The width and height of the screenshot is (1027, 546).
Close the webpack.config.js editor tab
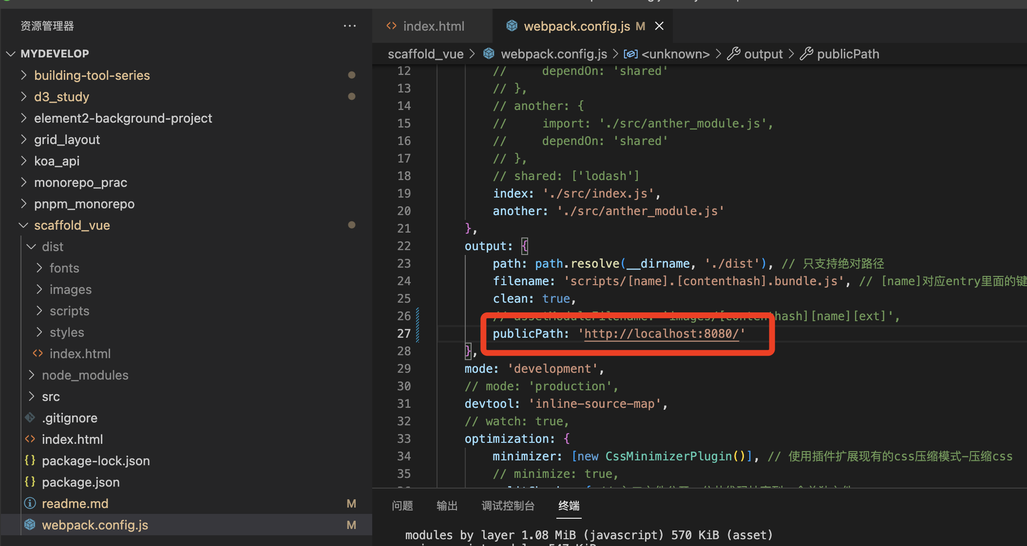tap(659, 26)
